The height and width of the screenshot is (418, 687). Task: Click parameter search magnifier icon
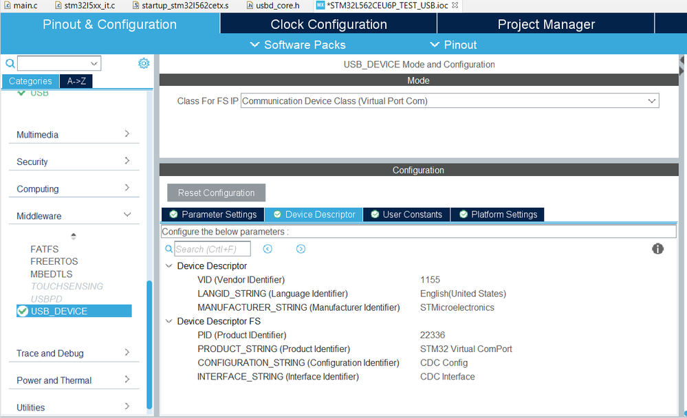(168, 249)
